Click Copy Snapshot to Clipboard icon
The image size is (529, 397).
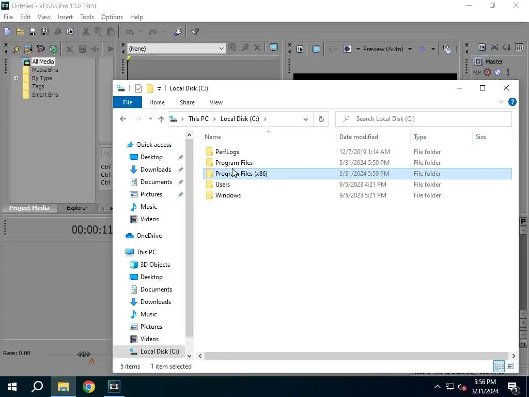coord(447,49)
